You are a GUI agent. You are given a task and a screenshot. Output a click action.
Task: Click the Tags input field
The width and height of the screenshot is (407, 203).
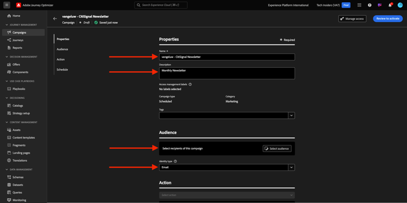tap(224, 115)
